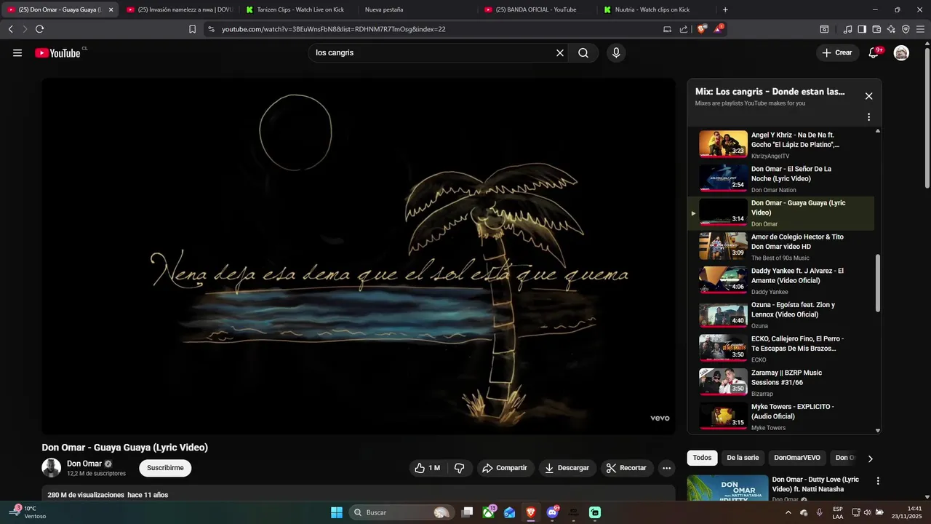Click the browser reload button
The width and height of the screenshot is (931, 524).
tap(39, 29)
